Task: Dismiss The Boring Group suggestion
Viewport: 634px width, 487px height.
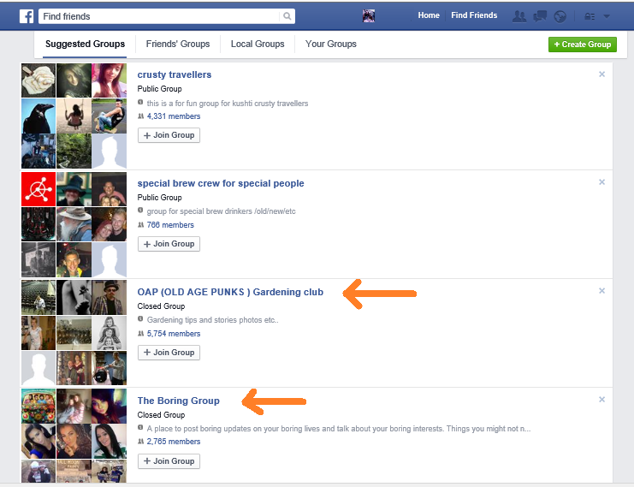Action: pos(601,400)
